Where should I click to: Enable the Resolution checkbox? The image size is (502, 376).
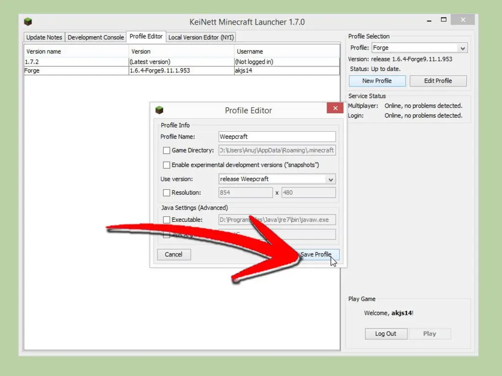[x=167, y=193]
